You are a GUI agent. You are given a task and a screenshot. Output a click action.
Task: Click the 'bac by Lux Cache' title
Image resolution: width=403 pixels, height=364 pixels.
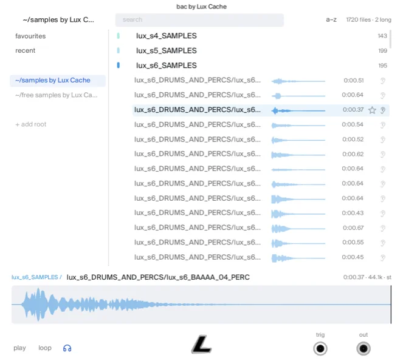click(x=202, y=7)
